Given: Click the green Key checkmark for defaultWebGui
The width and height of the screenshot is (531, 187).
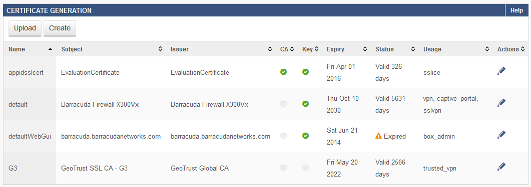Looking at the screenshot, I should (305, 136).
